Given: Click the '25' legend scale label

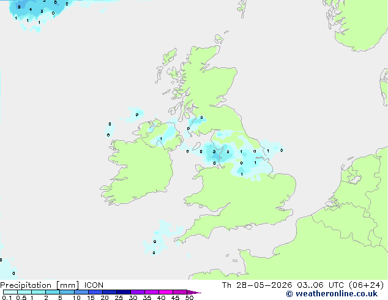Looking at the screenshot, I should (119, 298).
